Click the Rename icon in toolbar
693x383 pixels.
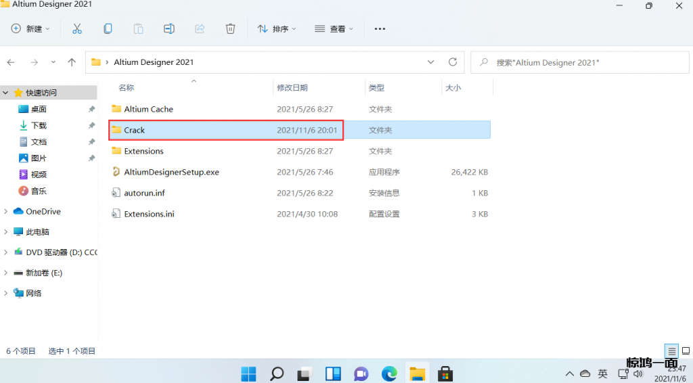(x=169, y=28)
